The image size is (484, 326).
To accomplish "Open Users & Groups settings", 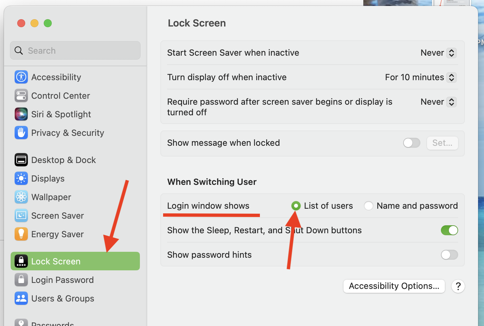I will point(21,298).
